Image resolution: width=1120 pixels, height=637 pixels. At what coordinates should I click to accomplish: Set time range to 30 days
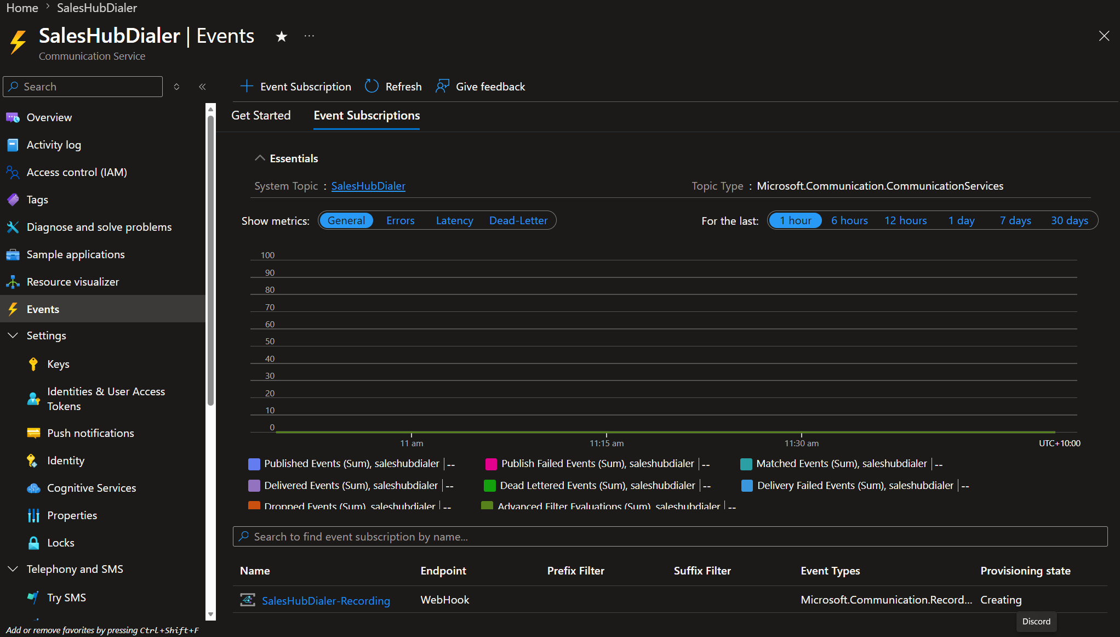point(1070,220)
